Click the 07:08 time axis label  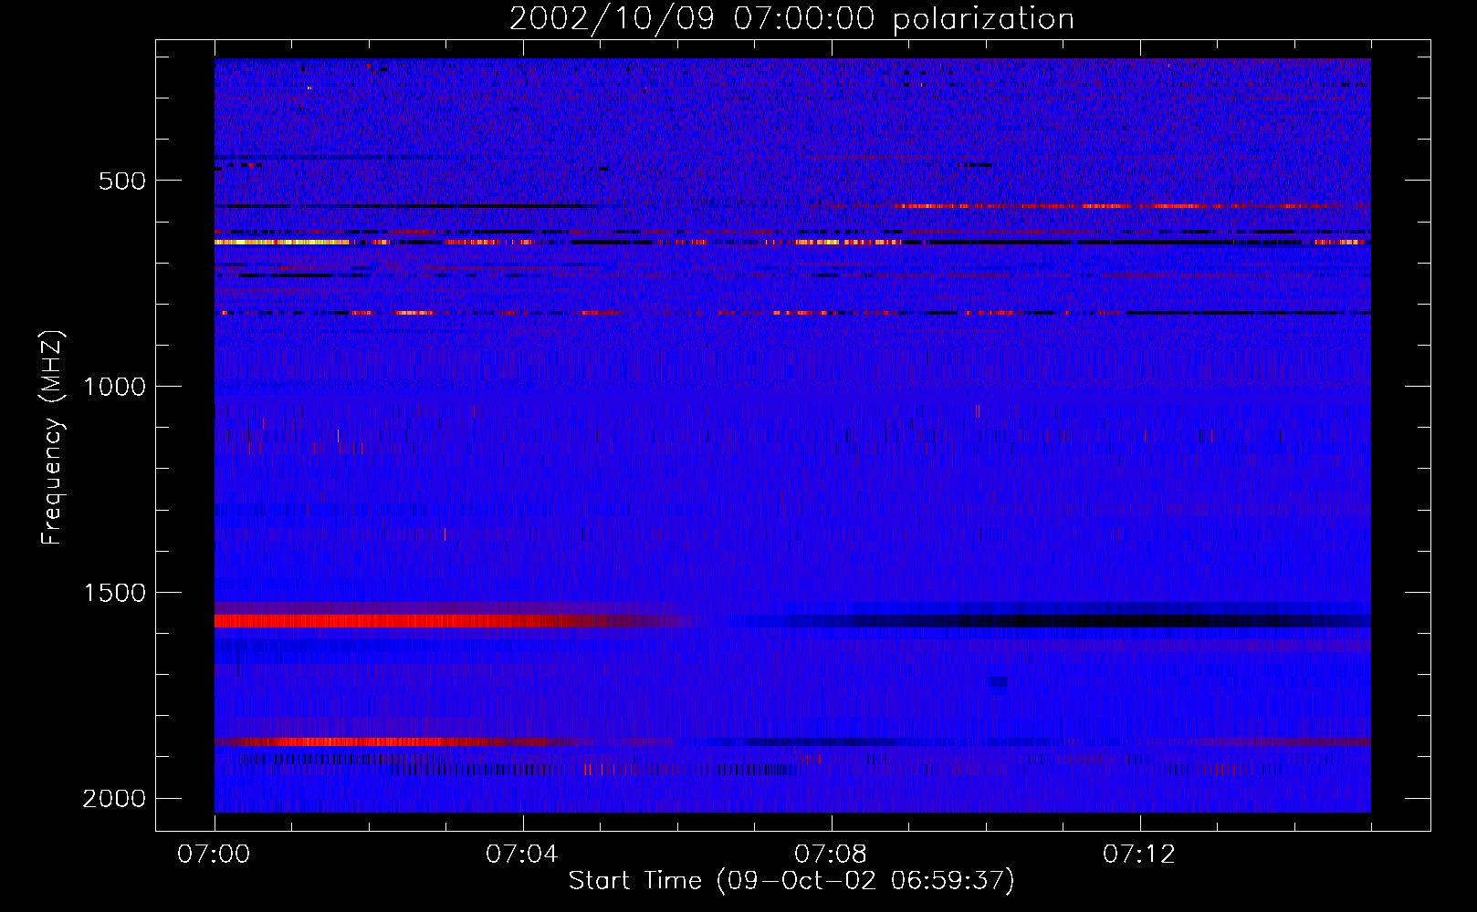pos(832,855)
